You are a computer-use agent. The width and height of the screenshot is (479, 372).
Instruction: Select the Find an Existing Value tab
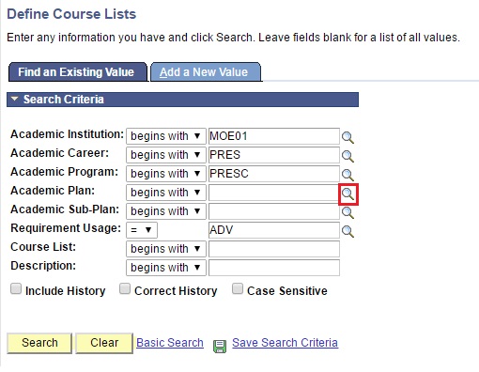click(78, 72)
